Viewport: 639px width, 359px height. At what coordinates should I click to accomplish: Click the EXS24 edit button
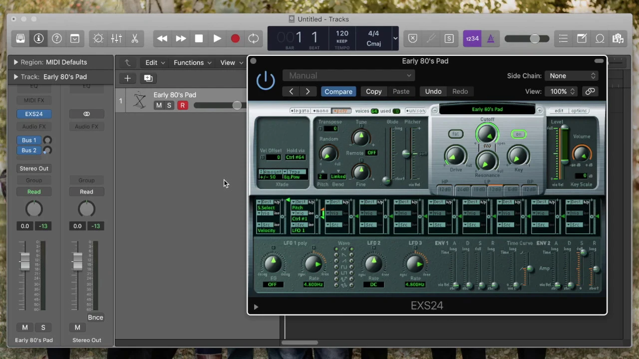pyautogui.click(x=559, y=111)
